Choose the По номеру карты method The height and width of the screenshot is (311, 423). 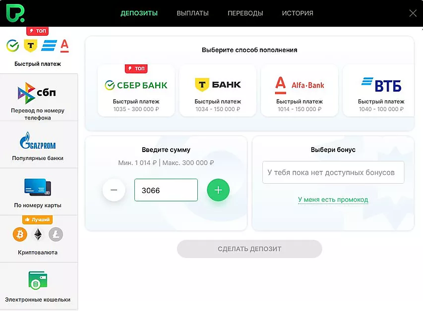pos(38,192)
